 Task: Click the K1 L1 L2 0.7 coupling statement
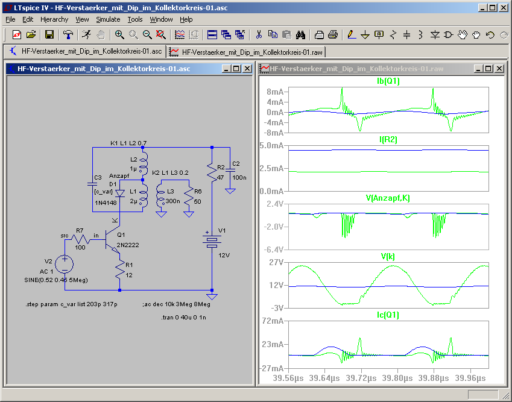(x=128, y=143)
